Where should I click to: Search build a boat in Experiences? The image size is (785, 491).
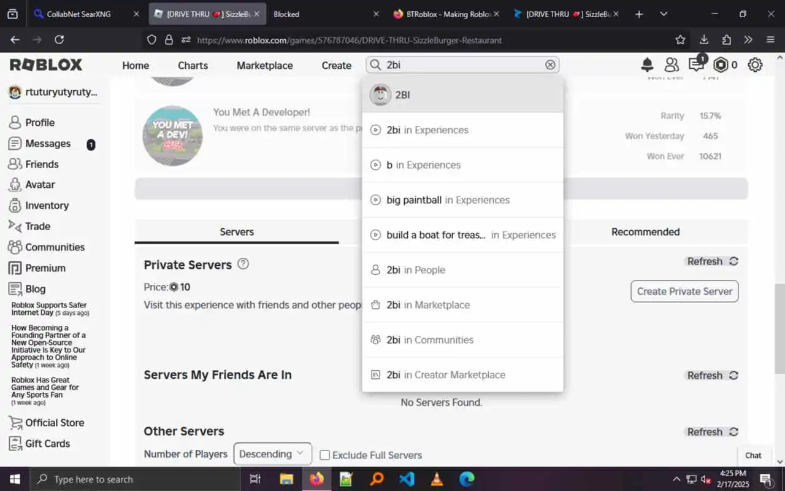pyautogui.click(x=462, y=235)
